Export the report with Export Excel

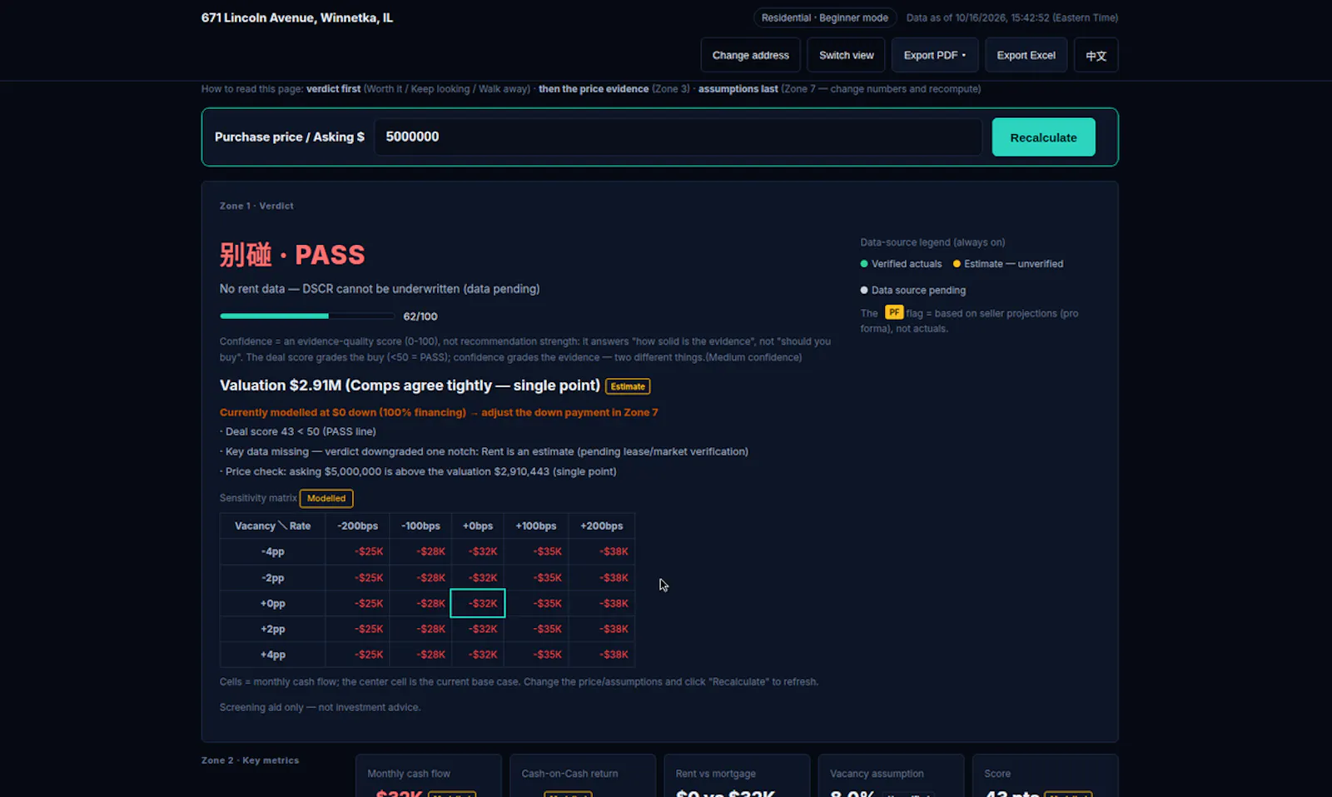(x=1026, y=55)
